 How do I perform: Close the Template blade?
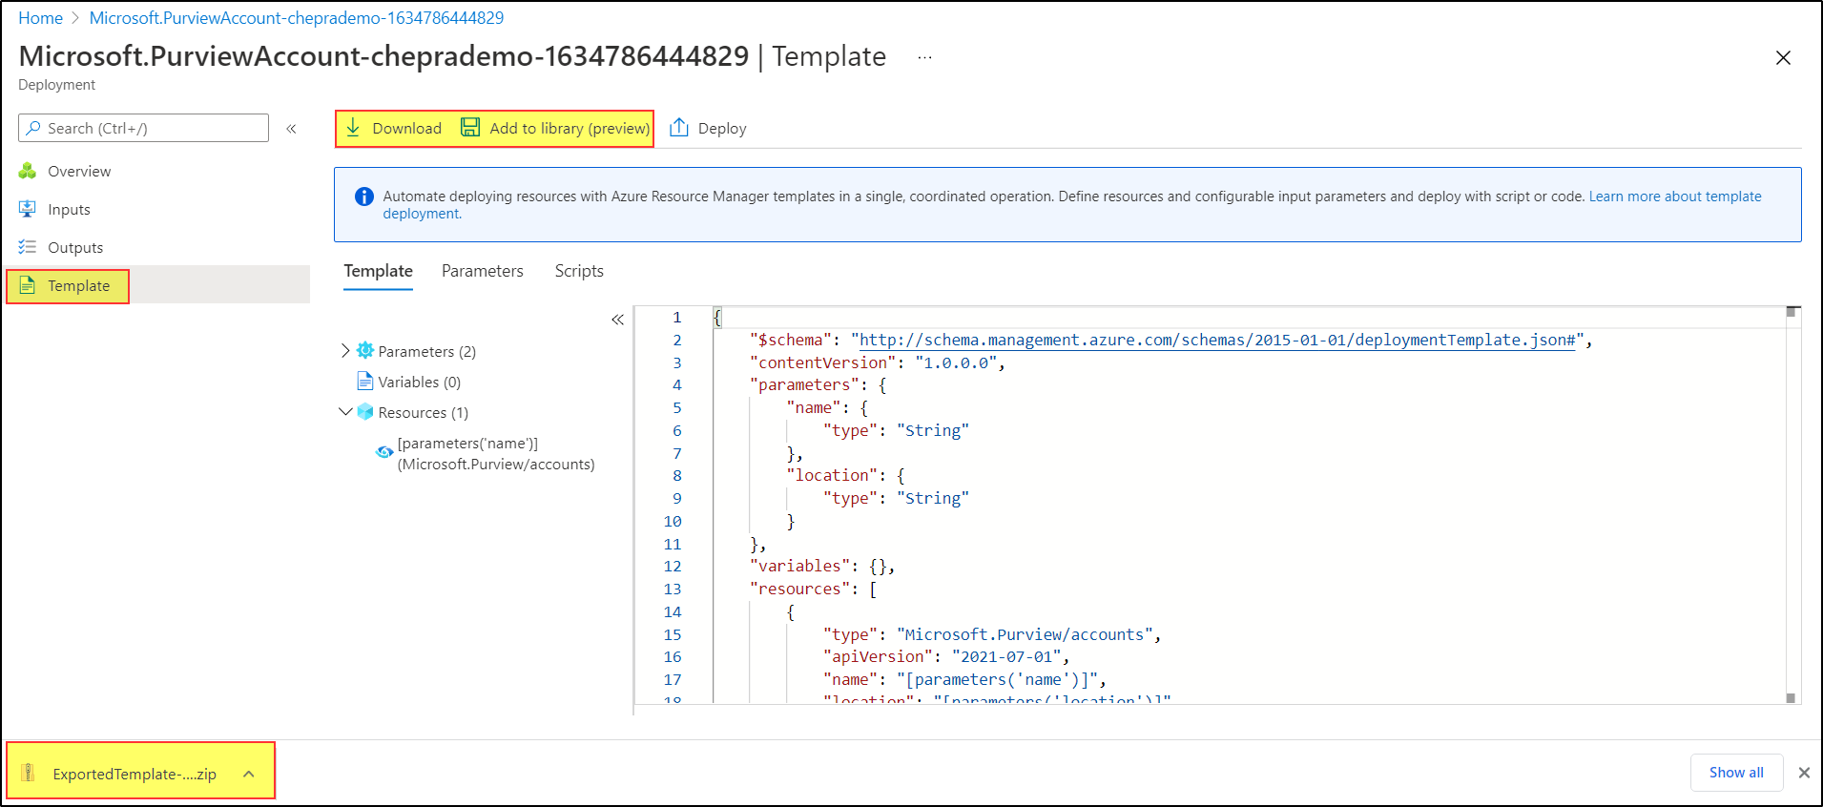[x=1783, y=57]
